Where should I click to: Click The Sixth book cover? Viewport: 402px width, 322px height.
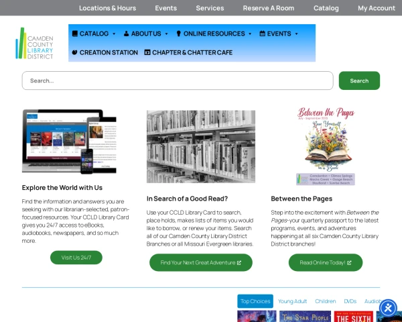point(354,317)
